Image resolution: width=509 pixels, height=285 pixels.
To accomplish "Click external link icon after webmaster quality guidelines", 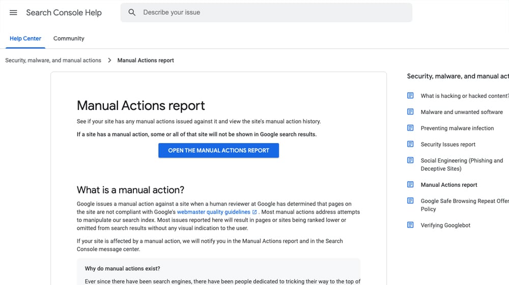I will click(x=254, y=212).
